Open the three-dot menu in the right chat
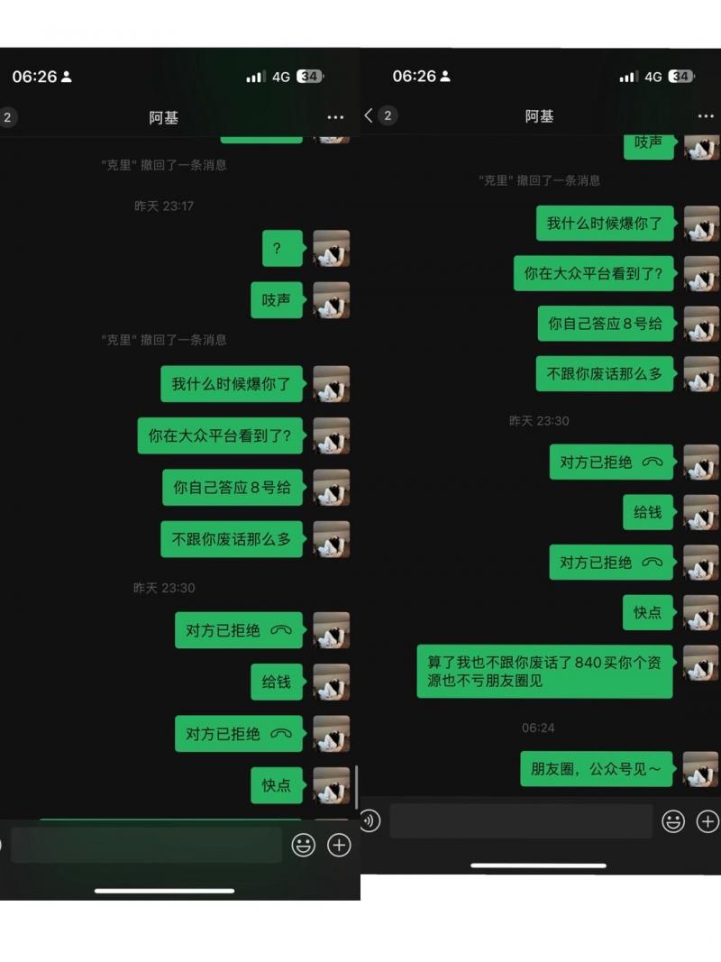The image size is (721, 962). [706, 116]
